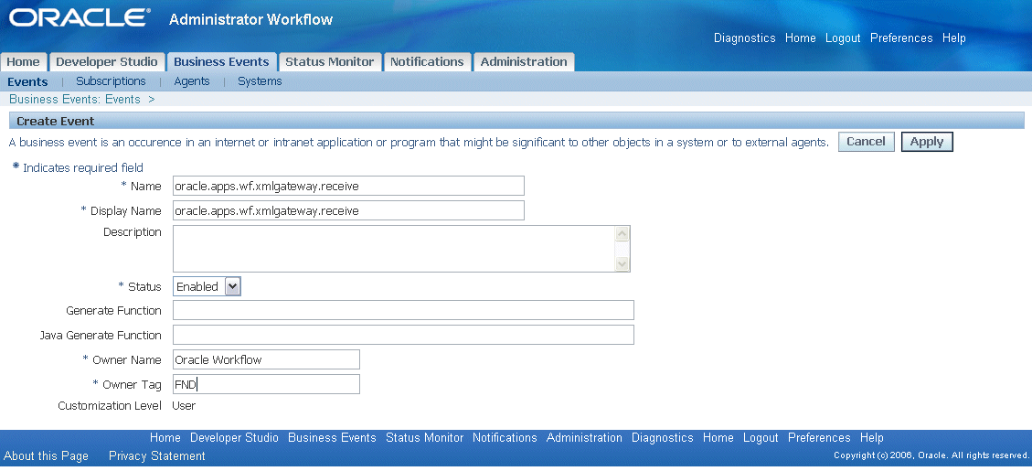This screenshot has width=1032, height=471.
Task: Open the Status Monitor tab
Action: (x=329, y=62)
